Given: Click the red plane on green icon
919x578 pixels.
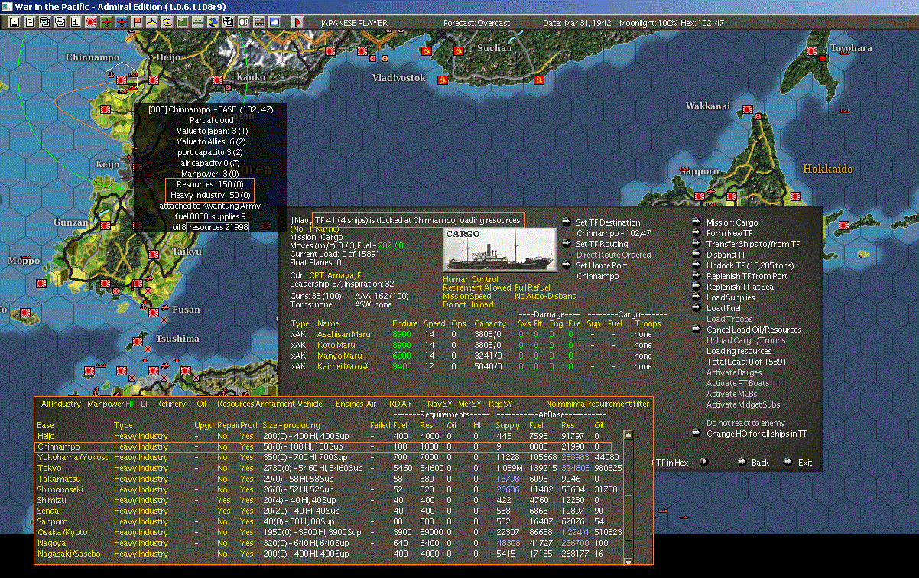Looking at the screenshot, I should pyautogui.click(x=106, y=22).
